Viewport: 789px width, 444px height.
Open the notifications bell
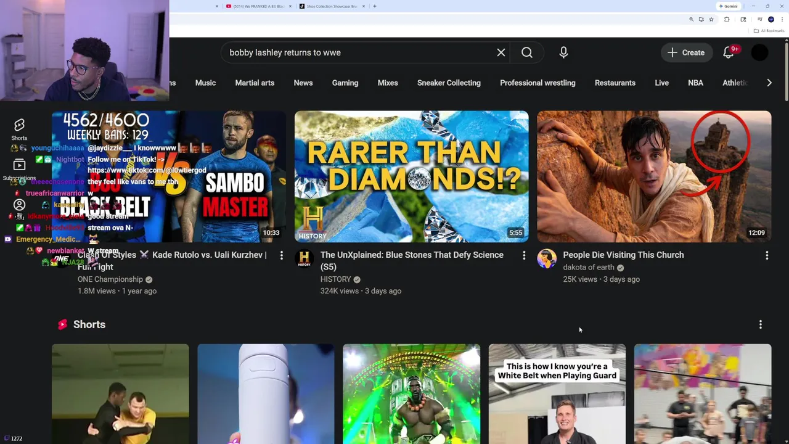point(729,52)
